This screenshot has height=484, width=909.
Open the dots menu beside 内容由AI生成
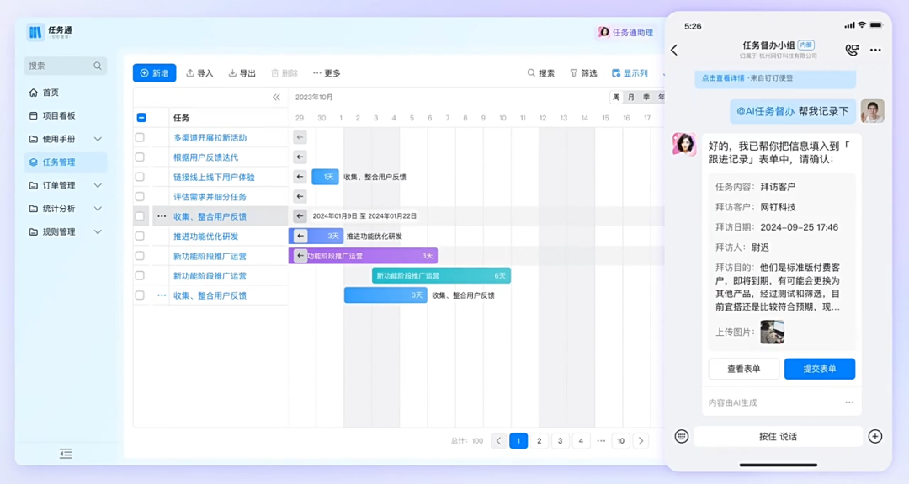849,402
